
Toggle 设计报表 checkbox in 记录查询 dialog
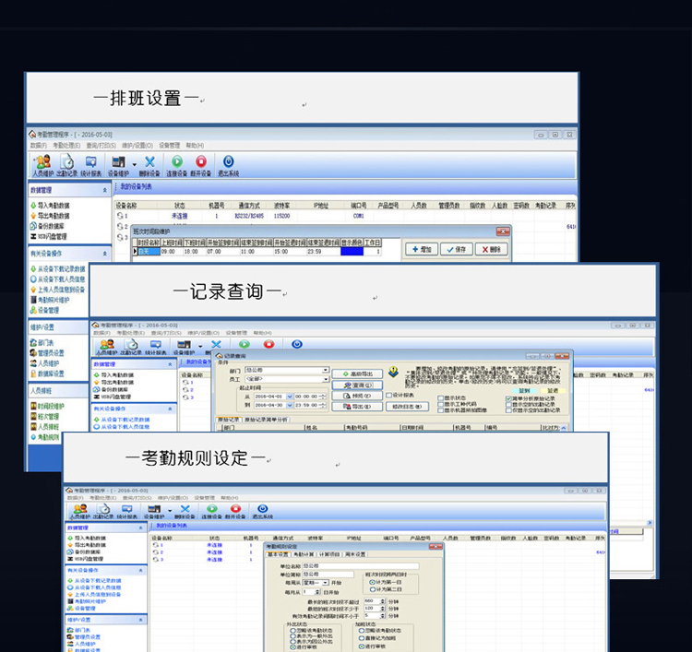388,396
